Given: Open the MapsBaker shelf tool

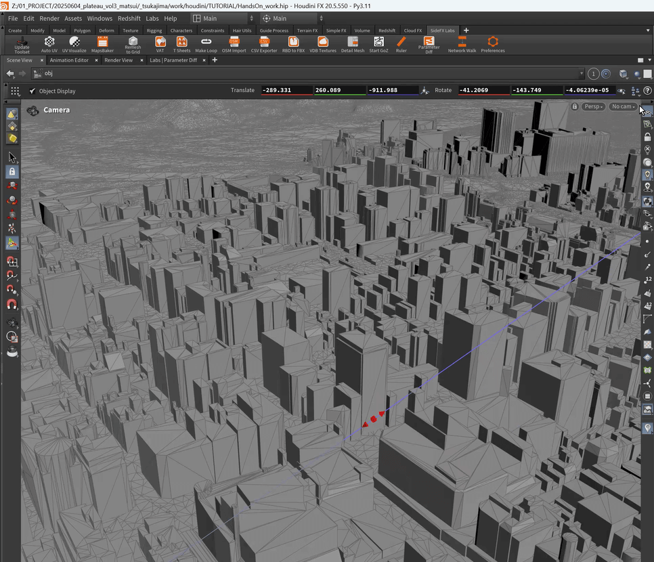Looking at the screenshot, I should tap(102, 43).
